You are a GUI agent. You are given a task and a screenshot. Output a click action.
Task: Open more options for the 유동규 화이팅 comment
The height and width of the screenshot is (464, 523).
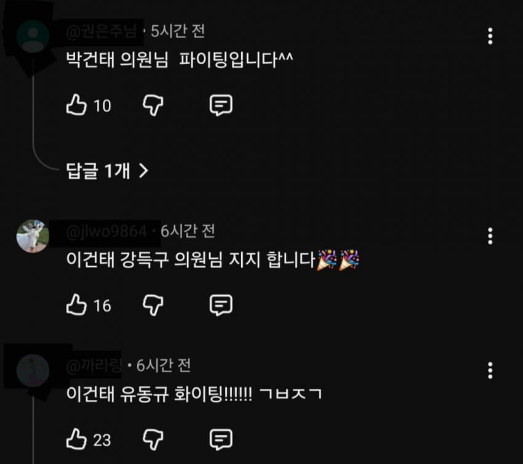point(490,370)
